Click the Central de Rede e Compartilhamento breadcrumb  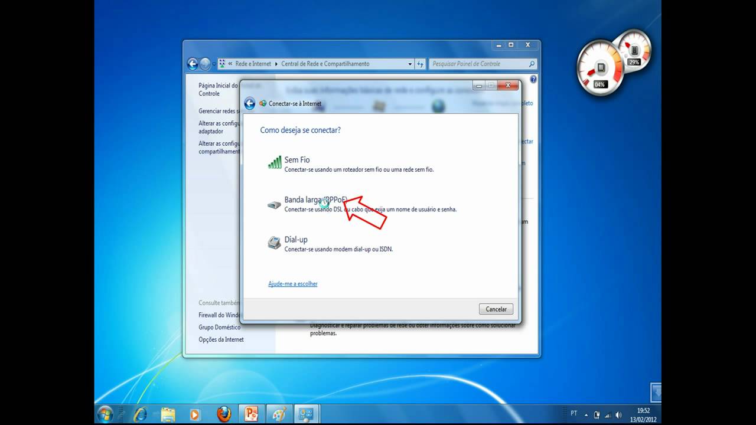click(x=325, y=64)
